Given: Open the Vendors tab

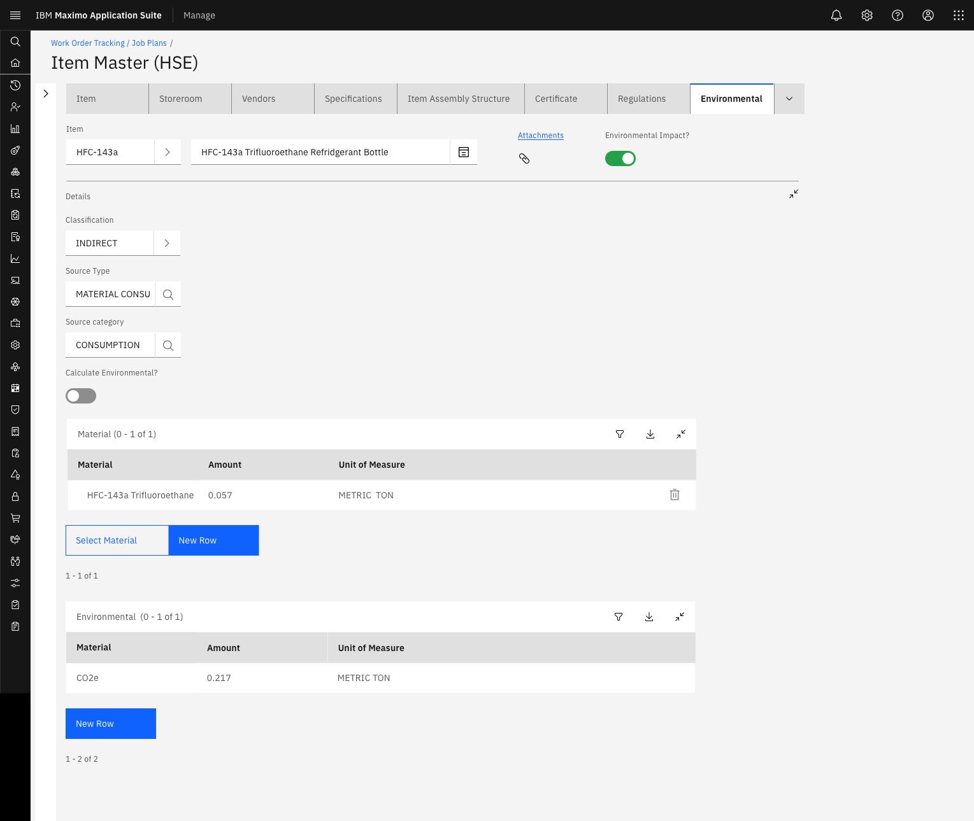Looking at the screenshot, I should tap(273, 99).
